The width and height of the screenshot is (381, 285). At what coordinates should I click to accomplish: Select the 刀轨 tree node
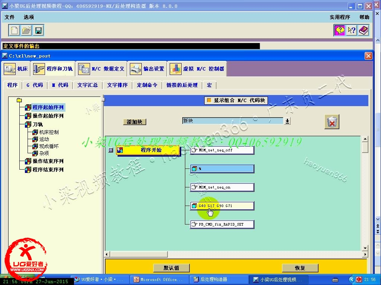(x=38, y=124)
